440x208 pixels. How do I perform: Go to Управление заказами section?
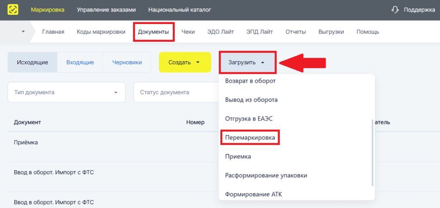point(107,10)
